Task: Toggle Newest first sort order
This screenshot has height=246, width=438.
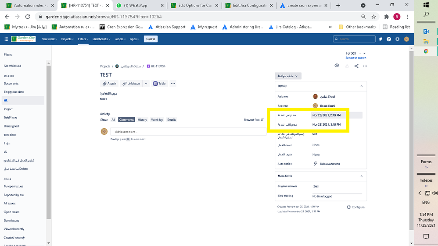Action: [x=254, y=120]
